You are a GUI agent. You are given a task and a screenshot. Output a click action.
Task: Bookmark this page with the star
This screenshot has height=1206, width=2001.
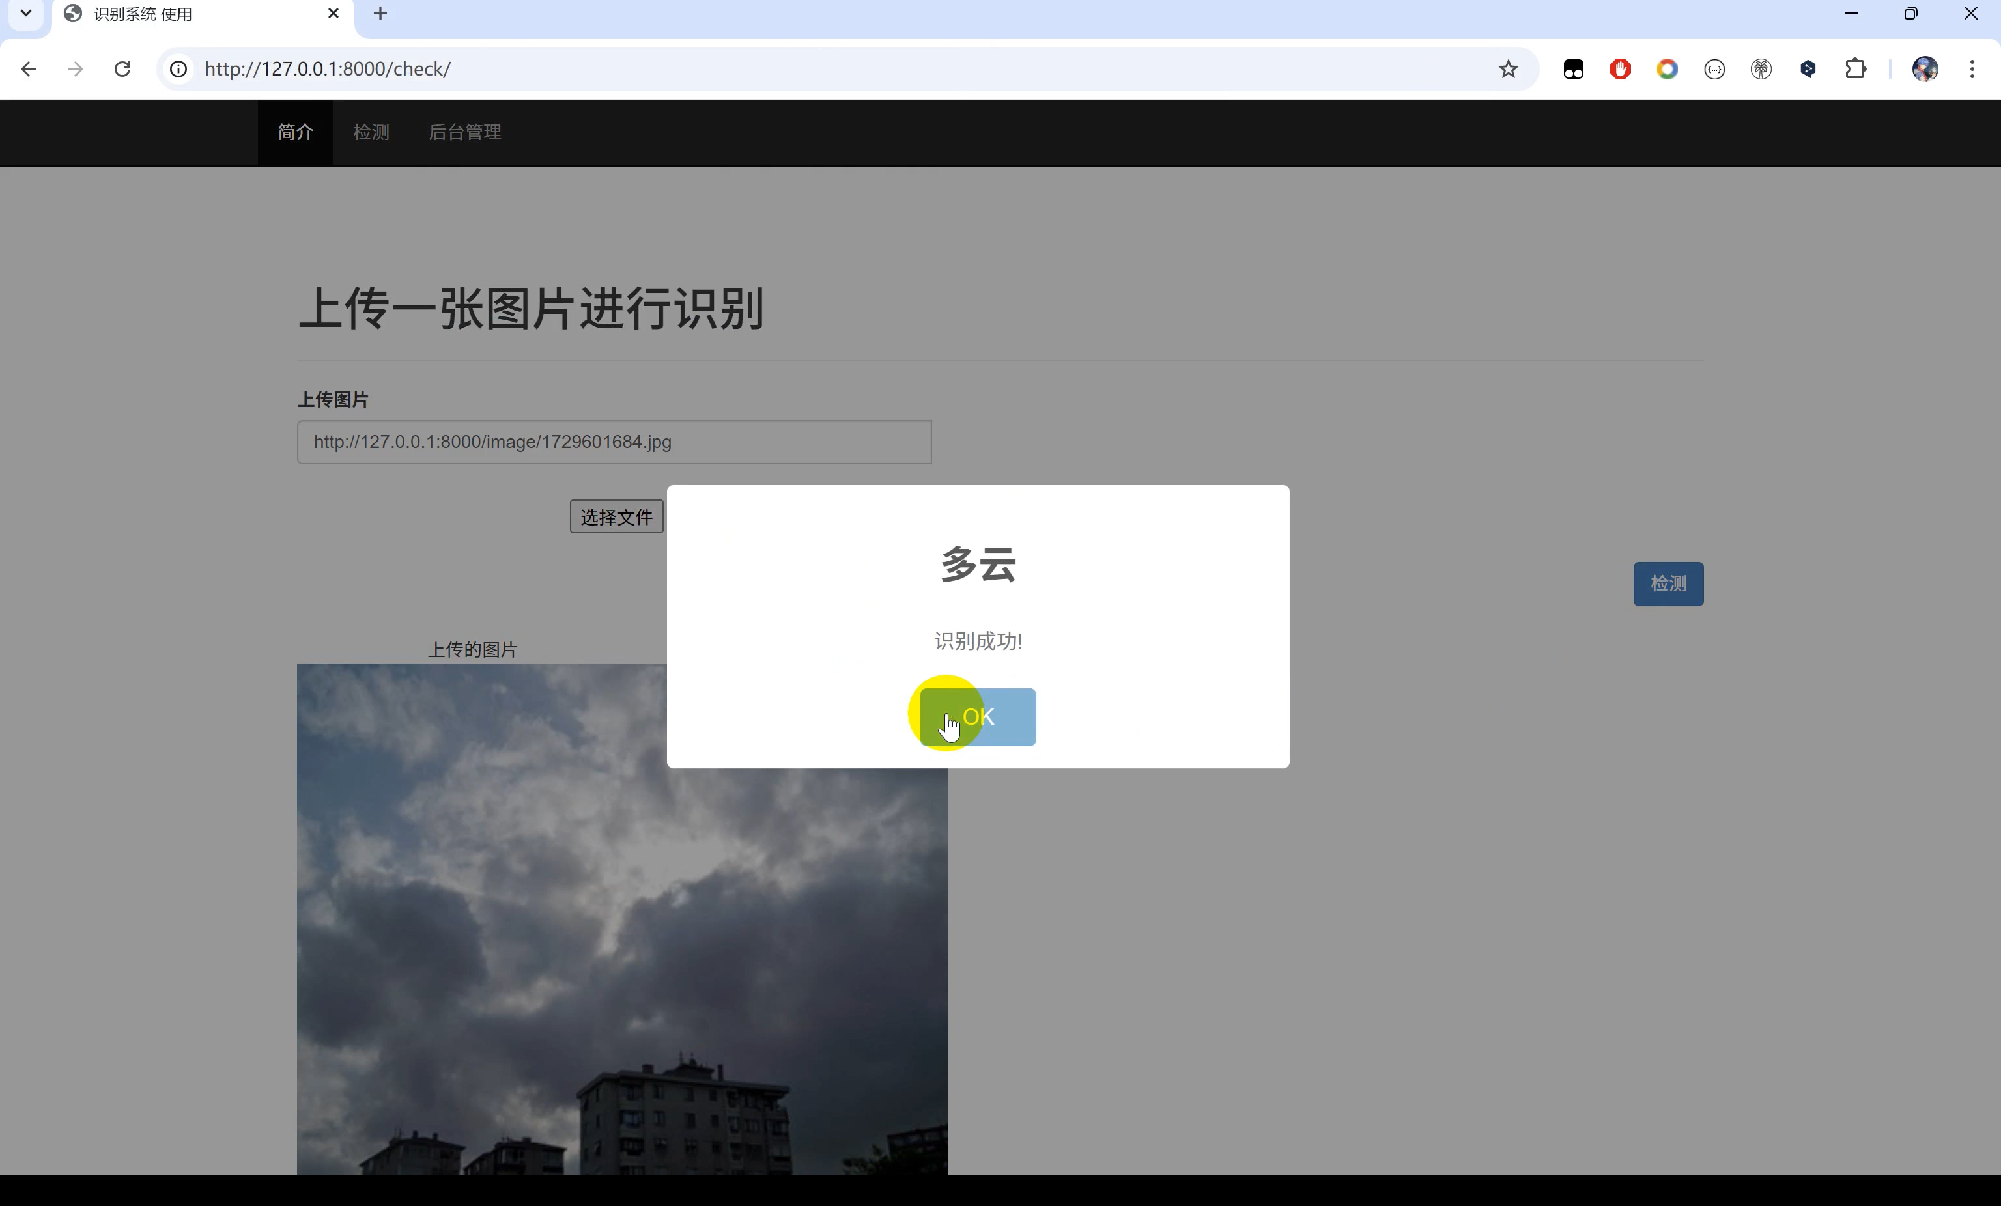pyautogui.click(x=1509, y=69)
